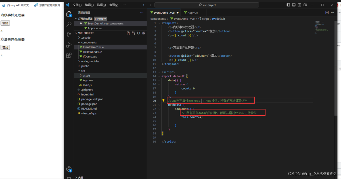Open the Source Control view
The width and height of the screenshot is (341, 179).
click(x=69, y=34)
